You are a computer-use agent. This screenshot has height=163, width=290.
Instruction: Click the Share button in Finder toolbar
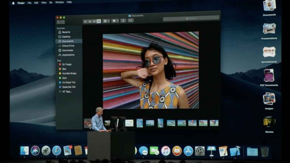(123, 21)
